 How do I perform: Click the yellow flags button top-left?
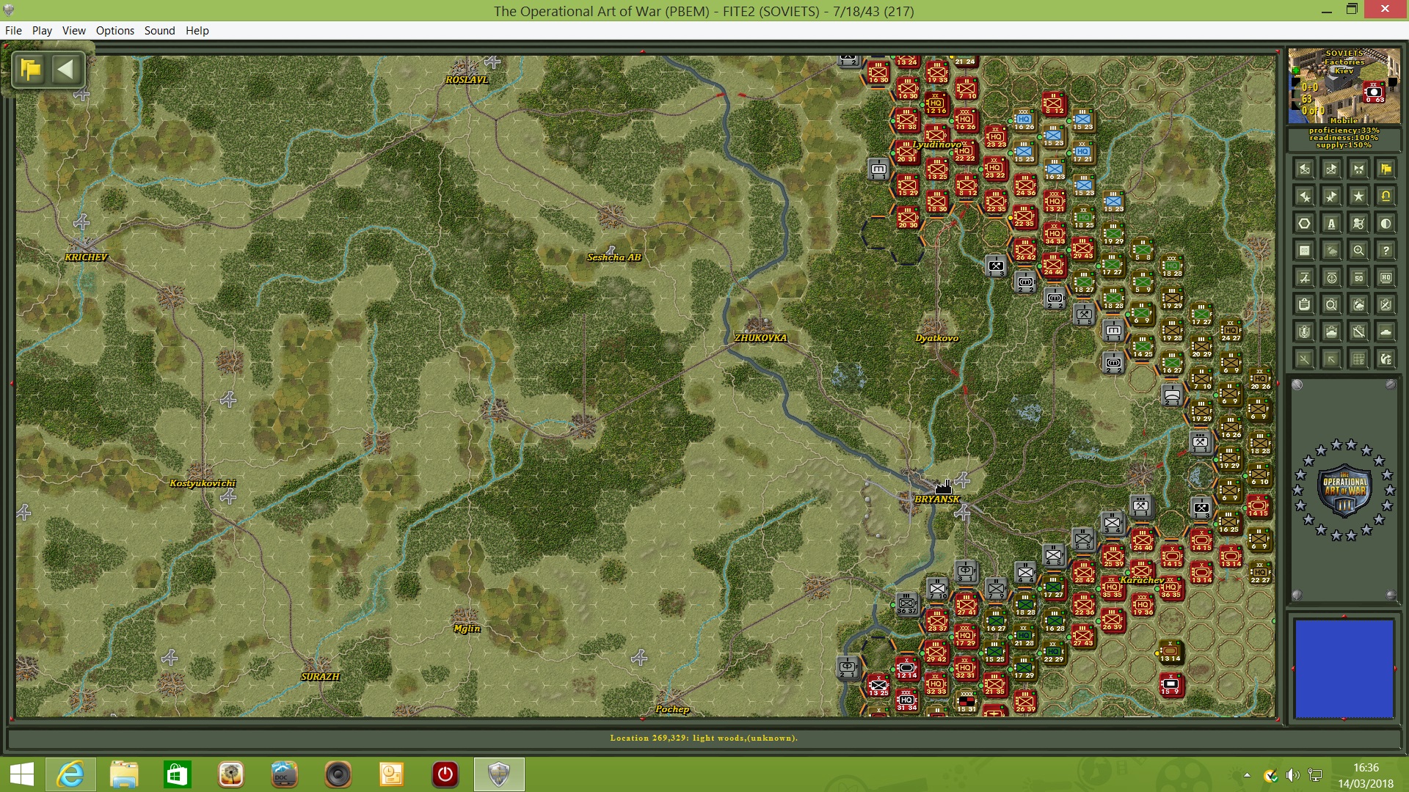(31, 70)
